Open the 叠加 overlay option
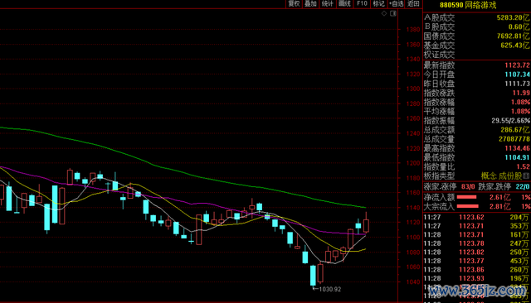The width and height of the screenshot is (531, 303). tap(310, 3)
